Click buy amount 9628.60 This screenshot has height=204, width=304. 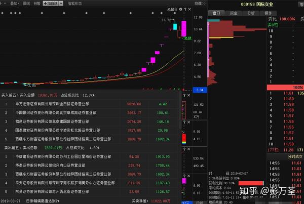click(134, 104)
